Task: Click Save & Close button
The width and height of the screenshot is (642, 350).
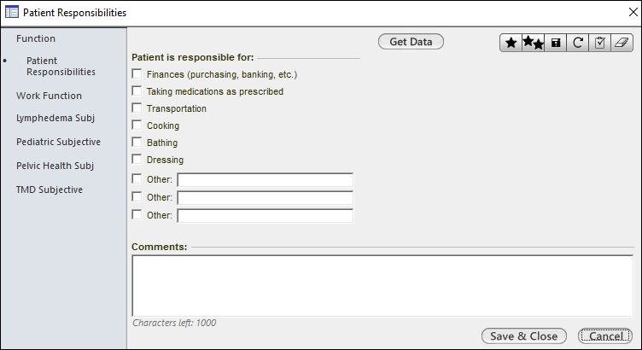Action: pyautogui.click(x=523, y=336)
